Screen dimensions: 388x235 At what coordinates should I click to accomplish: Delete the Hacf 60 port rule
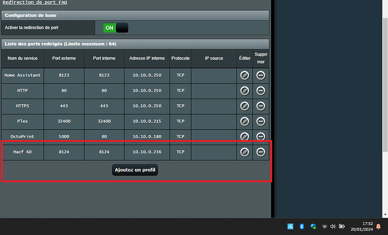(x=260, y=152)
